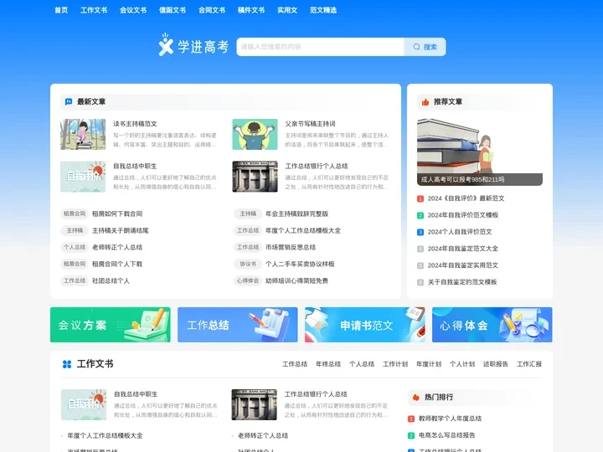The height and width of the screenshot is (452, 603).
Task: Click the 学进高考 site logo
Action: tap(193, 45)
